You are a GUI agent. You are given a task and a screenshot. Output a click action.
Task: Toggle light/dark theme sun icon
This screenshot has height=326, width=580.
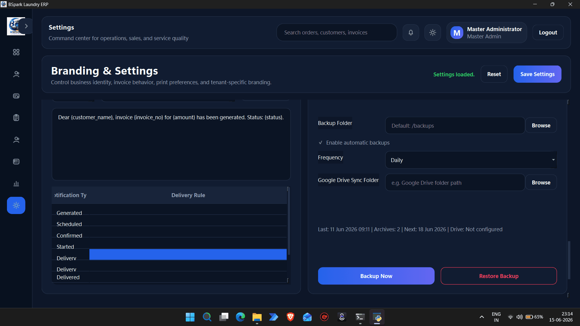(x=433, y=33)
